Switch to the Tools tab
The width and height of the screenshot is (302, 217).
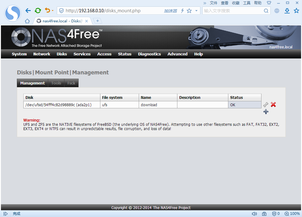tap(56, 83)
